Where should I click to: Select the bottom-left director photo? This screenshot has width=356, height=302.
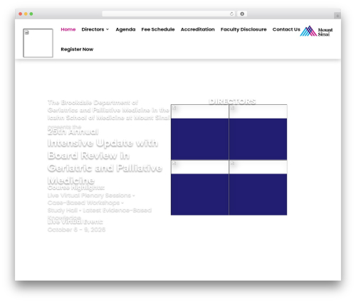[x=200, y=188]
